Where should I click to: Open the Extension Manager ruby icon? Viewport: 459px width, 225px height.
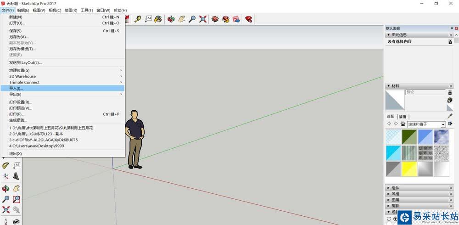pyautogui.click(x=248, y=19)
